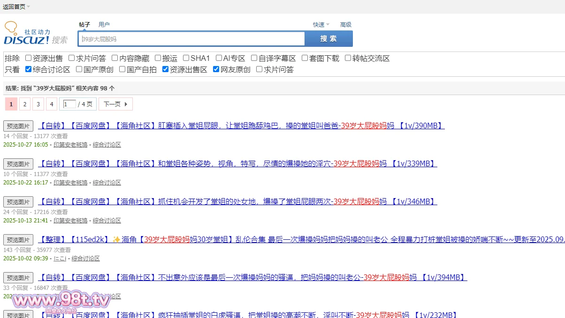Select the 帖子 search tab
The image size is (565, 318).
(84, 25)
